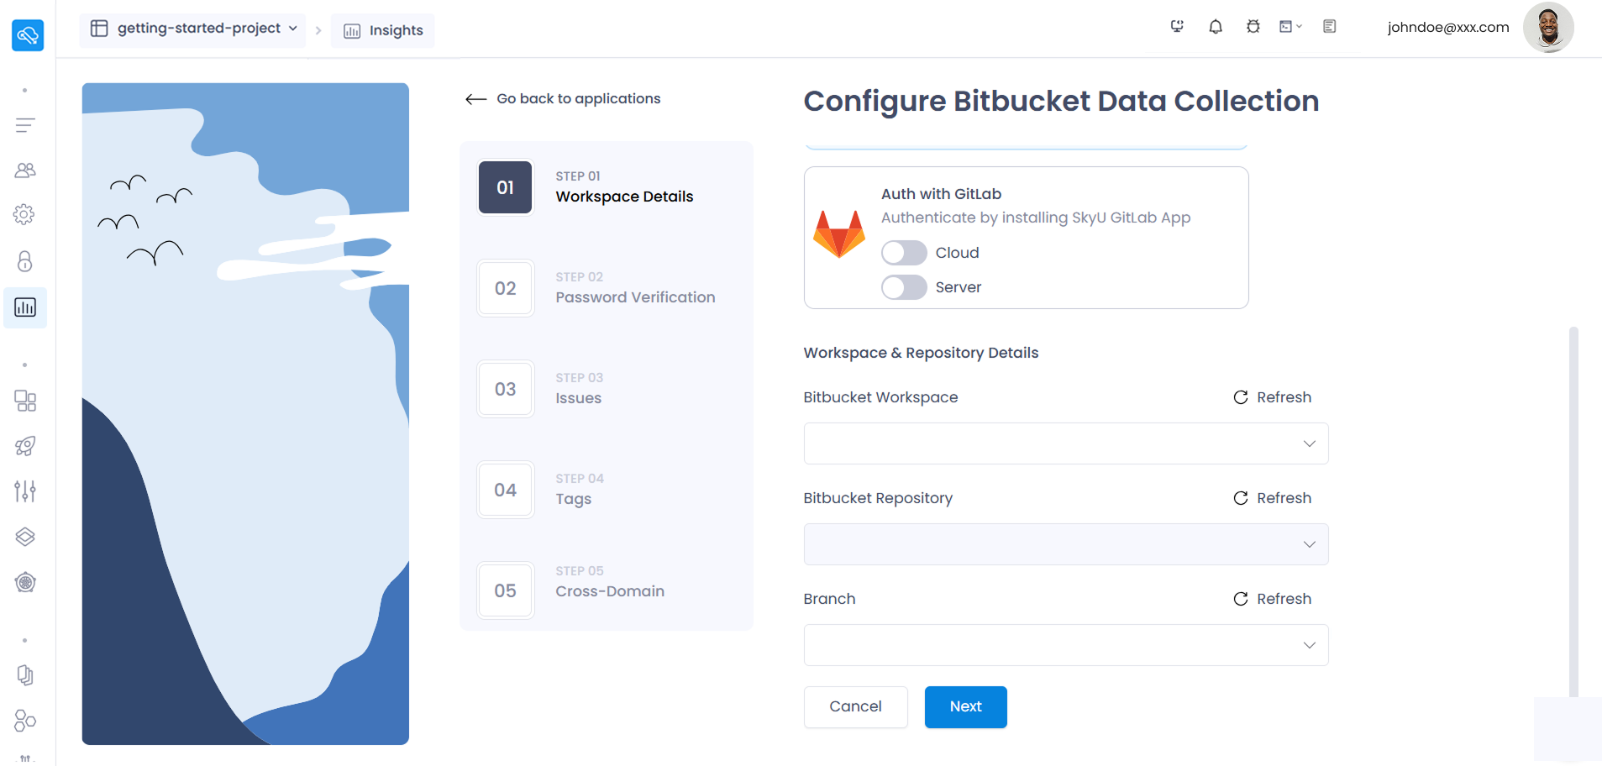Expand the getting-started-project dropdown
The width and height of the screenshot is (1602, 766).
193,29
